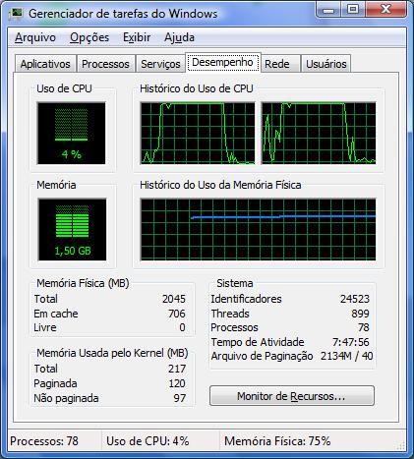Click the Task Manager title bar icon
The width and height of the screenshot is (414, 459).
click(16, 14)
